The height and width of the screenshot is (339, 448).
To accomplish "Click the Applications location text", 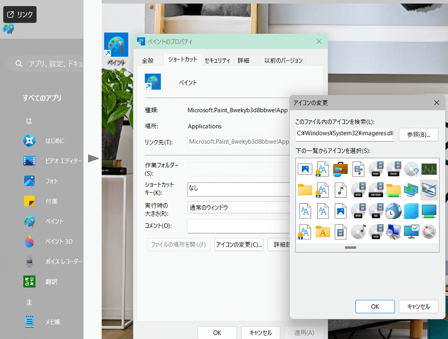I will point(204,126).
